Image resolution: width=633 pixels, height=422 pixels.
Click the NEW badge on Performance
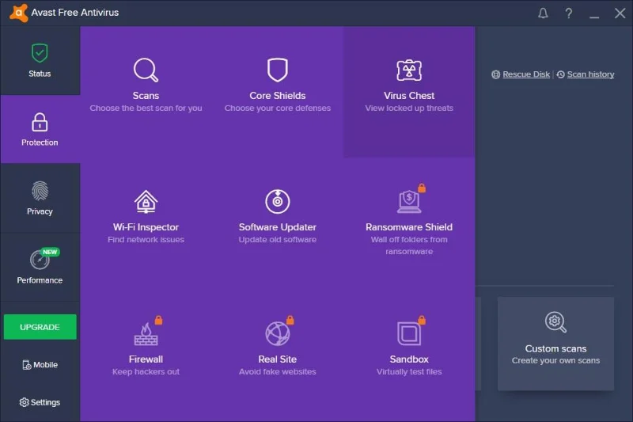(x=50, y=252)
